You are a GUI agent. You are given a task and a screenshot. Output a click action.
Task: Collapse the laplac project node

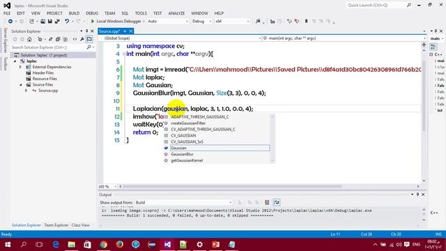pyautogui.click(x=15, y=61)
